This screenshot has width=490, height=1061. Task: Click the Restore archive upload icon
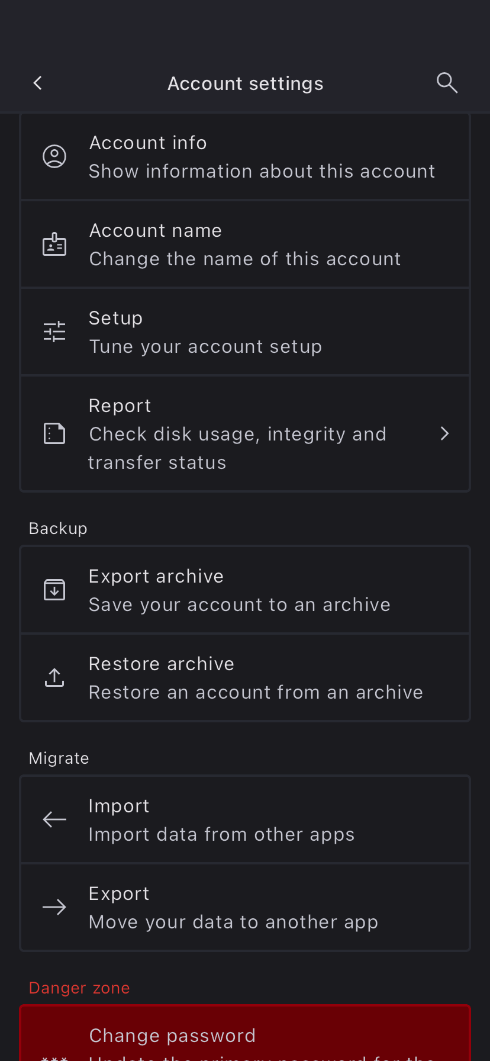coord(54,677)
